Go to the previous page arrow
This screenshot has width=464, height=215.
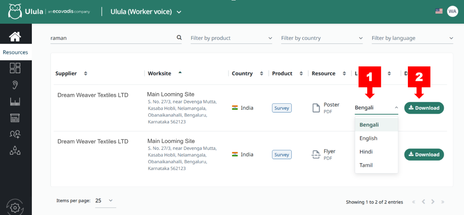[424, 202]
